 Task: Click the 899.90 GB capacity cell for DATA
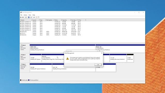click(x=64, y=32)
